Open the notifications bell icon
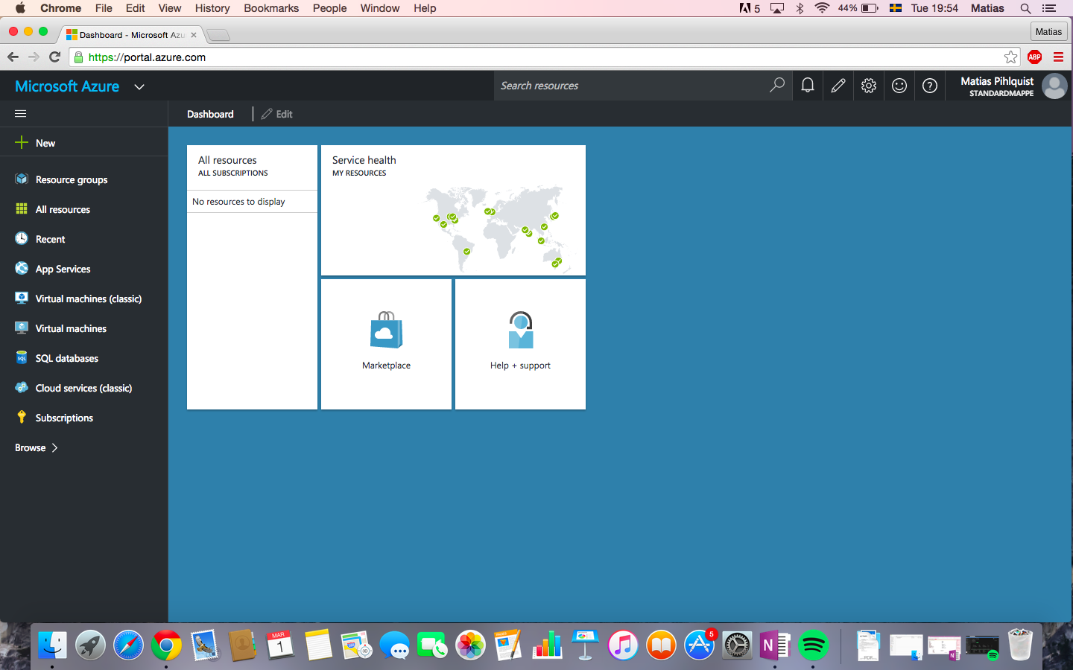Image resolution: width=1073 pixels, height=670 pixels. (807, 86)
